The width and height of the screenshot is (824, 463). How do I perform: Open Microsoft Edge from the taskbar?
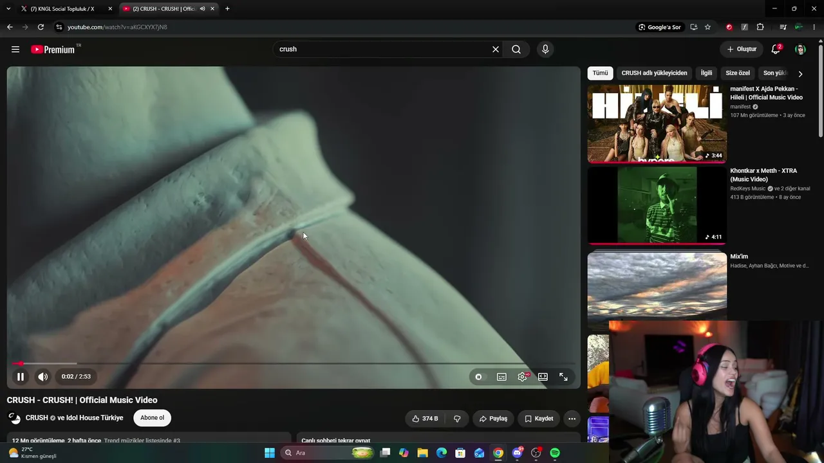coord(442,453)
